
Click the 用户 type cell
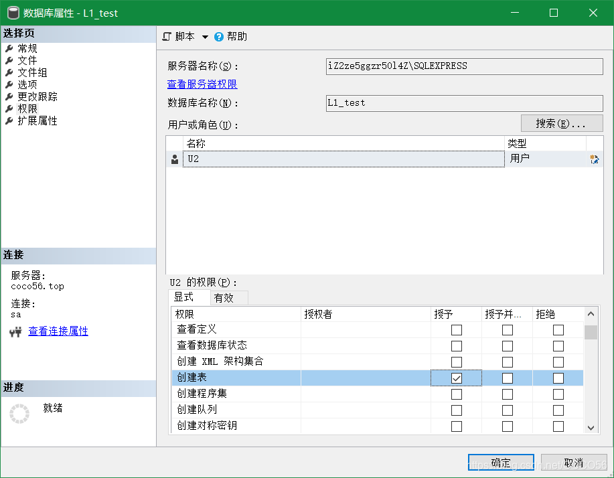pos(545,159)
